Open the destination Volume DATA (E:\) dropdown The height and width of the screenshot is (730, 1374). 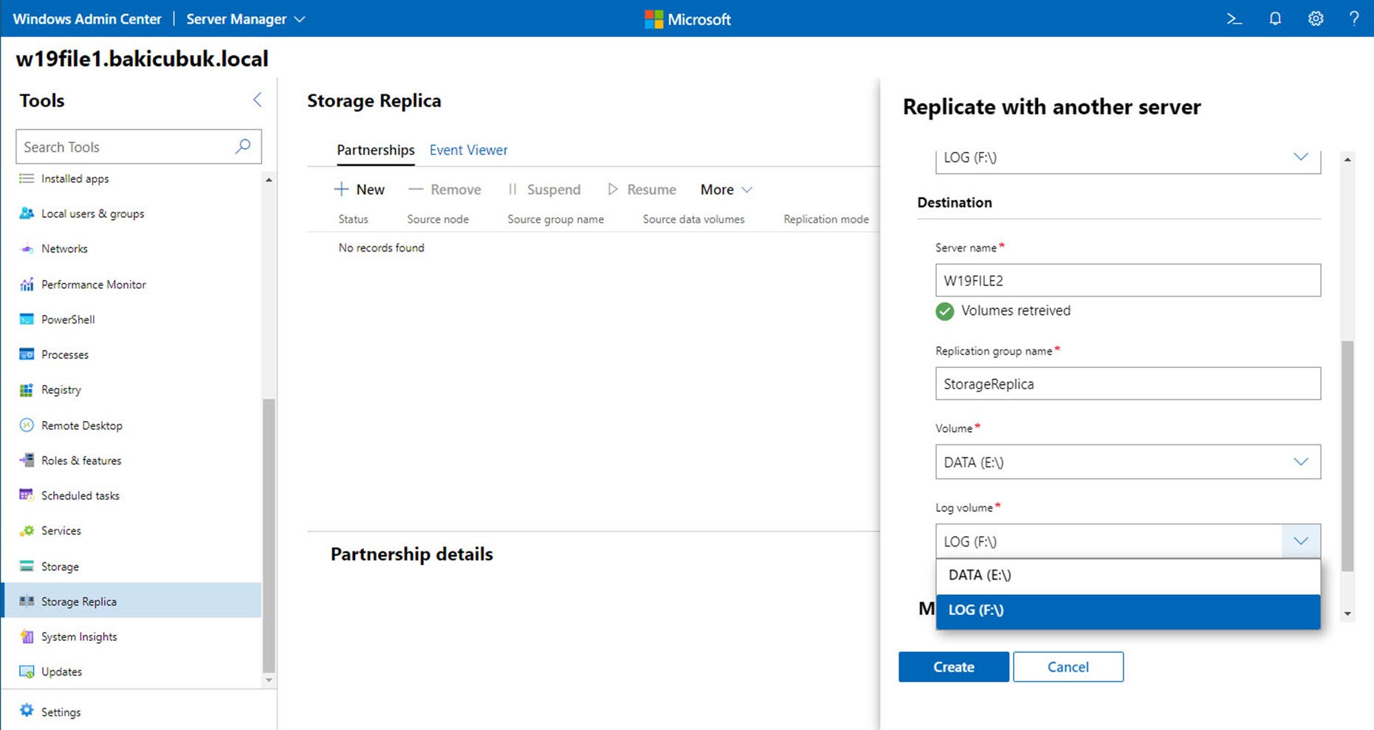click(x=1127, y=462)
